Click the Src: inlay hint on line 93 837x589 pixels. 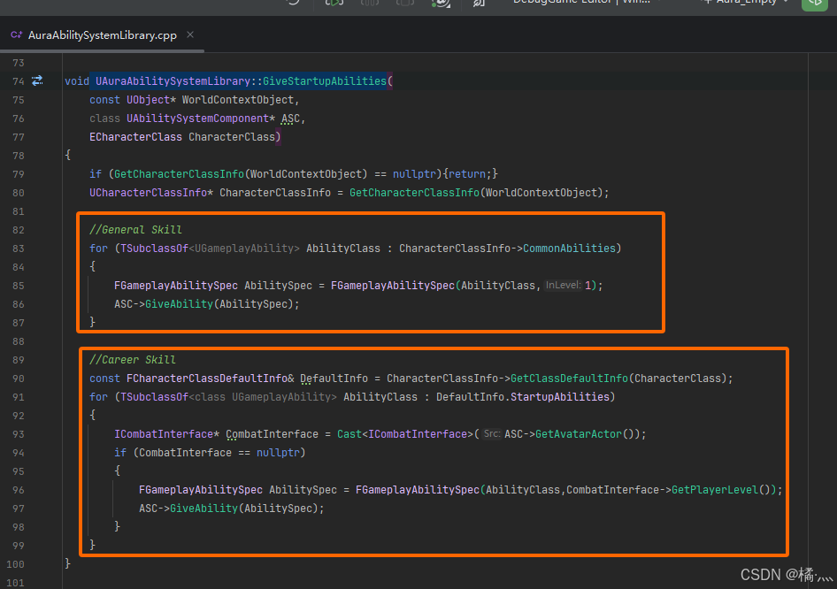tap(492, 433)
